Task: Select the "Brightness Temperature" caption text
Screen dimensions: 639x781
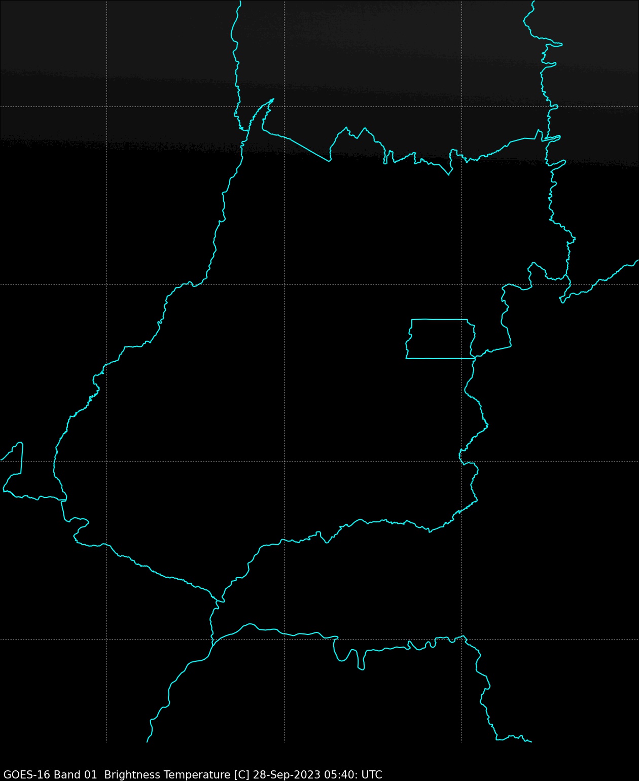Action: click(167, 774)
